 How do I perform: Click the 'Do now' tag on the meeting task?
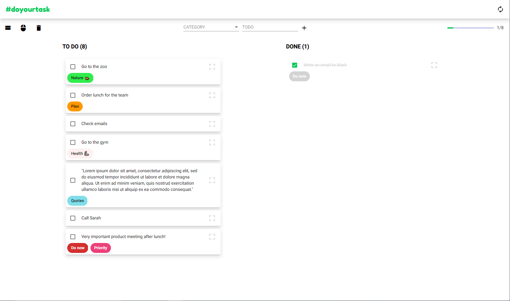coord(77,248)
